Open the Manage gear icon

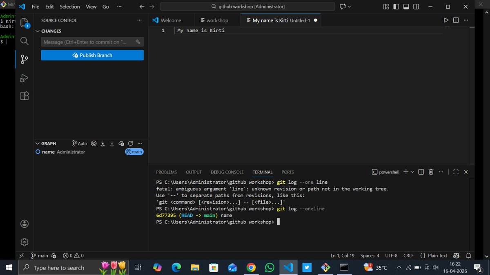tap(24, 242)
